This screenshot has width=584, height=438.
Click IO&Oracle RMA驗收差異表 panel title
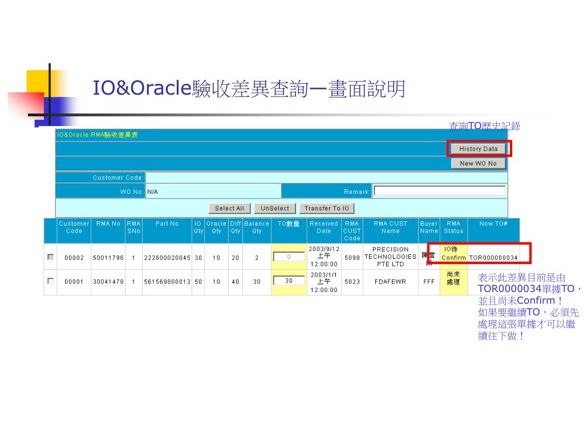click(97, 135)
